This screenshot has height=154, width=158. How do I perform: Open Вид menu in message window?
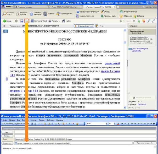coord(19,120)
